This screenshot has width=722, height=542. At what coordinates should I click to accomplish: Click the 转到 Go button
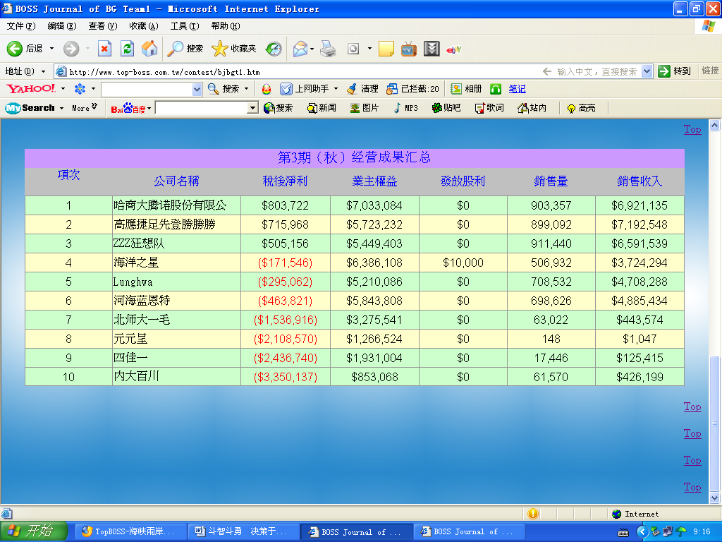pos(674,71)
